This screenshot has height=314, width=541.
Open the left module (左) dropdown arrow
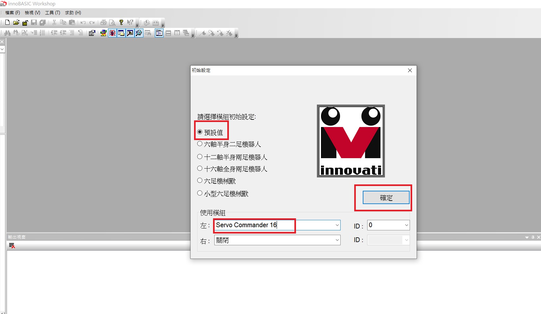point(337,225)
